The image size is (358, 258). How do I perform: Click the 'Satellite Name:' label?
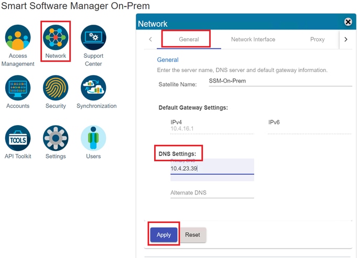[177, 85]
